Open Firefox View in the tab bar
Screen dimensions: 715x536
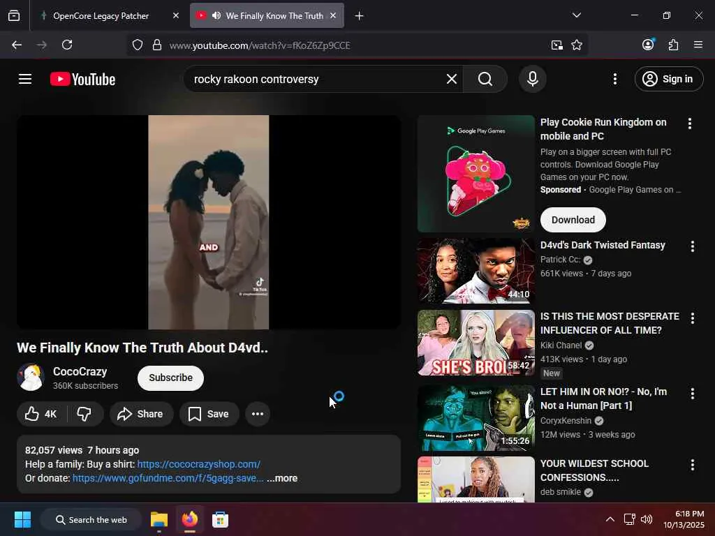click(x=14, y=16)
